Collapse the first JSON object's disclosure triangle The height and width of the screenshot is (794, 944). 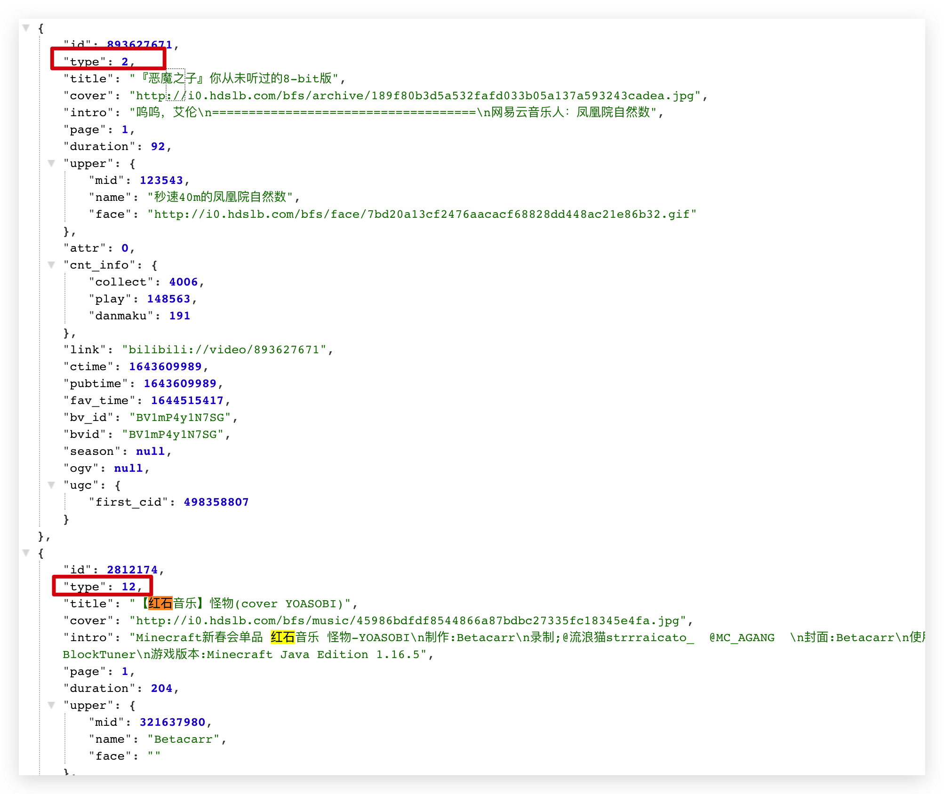click(x=26, y=29)
